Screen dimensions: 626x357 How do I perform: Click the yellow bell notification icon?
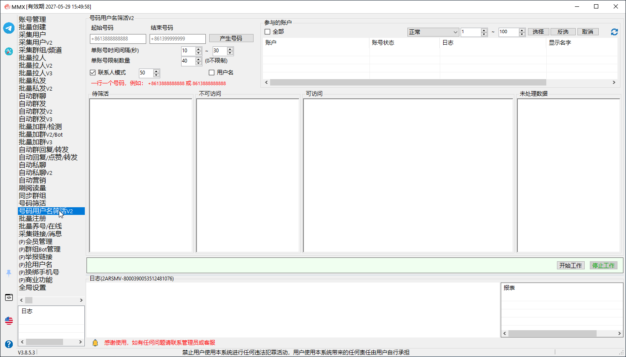point(95,343)
